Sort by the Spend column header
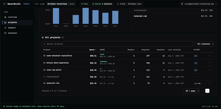 93,50
